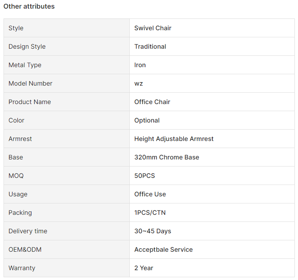Viewport: 298px width, 280px height.
Task: Click the Delivery time label
Action: [28, 231]
